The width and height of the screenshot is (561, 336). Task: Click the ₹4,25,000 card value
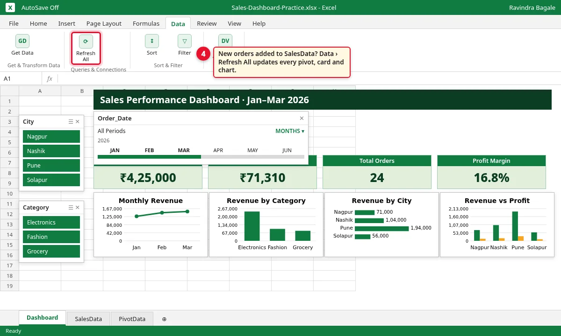coord(148,177)
